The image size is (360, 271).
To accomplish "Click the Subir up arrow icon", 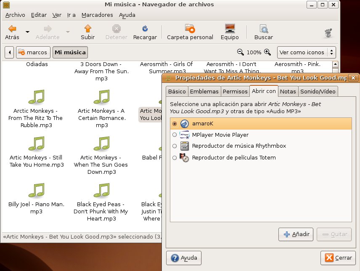I will [87, 29].
